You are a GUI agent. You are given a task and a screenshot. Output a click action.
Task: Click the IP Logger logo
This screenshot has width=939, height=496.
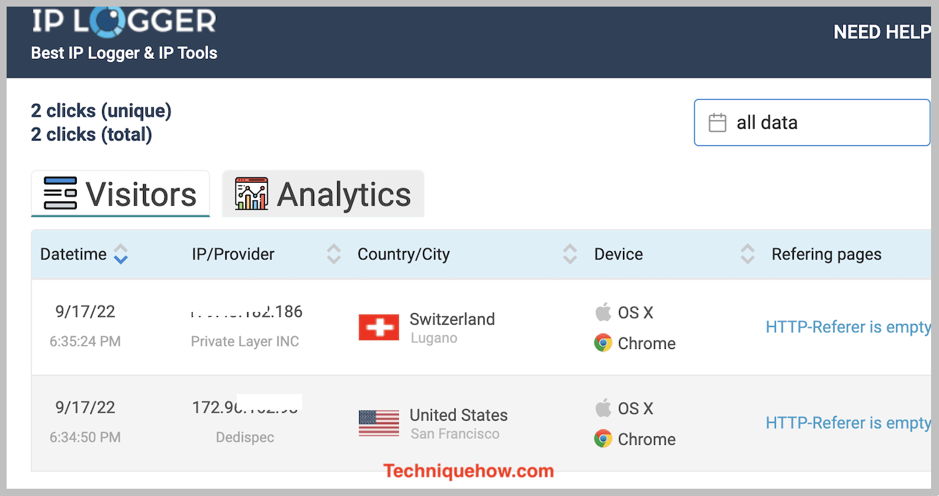(x=124, y=21)
